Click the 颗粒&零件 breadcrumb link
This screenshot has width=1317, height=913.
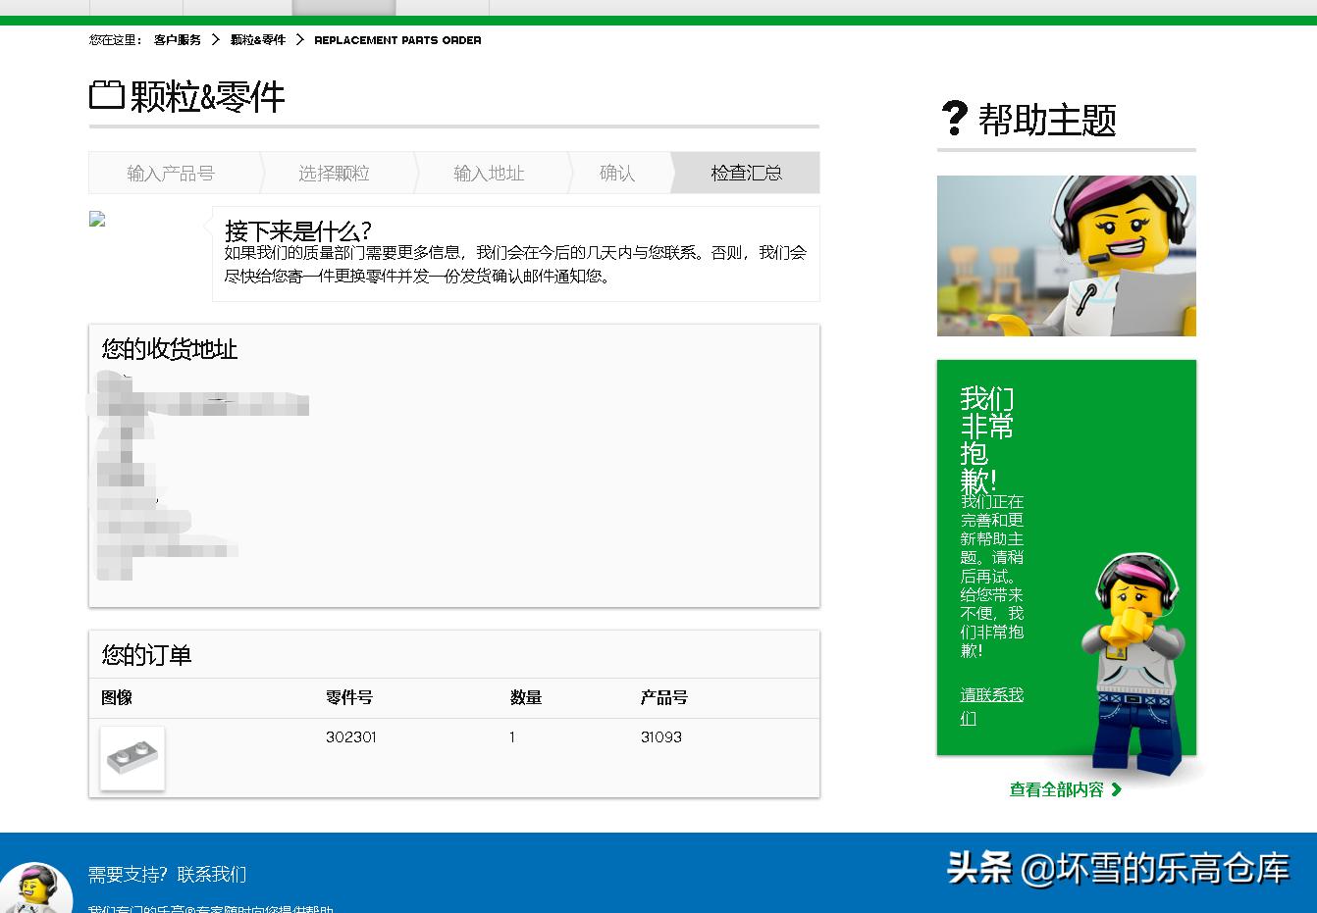(257, 40)
